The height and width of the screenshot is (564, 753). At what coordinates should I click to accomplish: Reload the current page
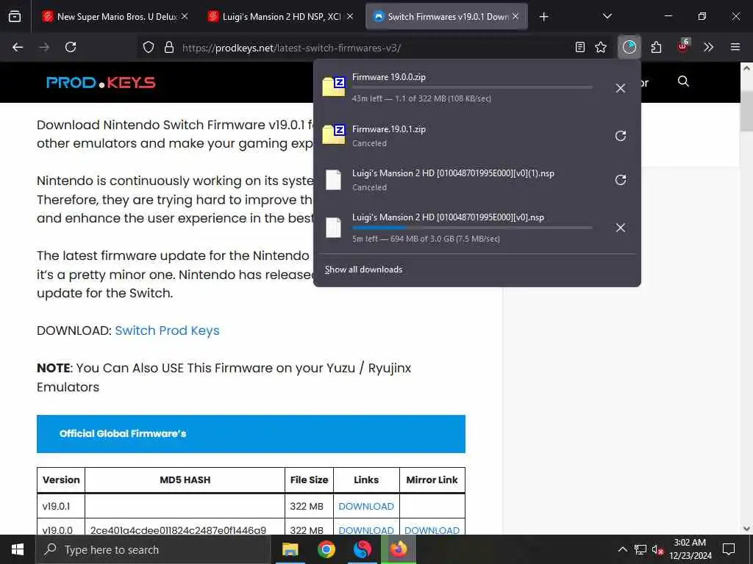(71, 47)
